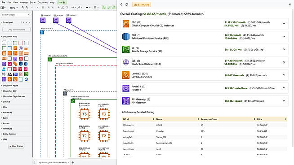The height and width of the screenshot is (165, 294).
Task: Expand the Cloudshot GCP shapes section
Action: pyautogui.click(x=9, y=91)
